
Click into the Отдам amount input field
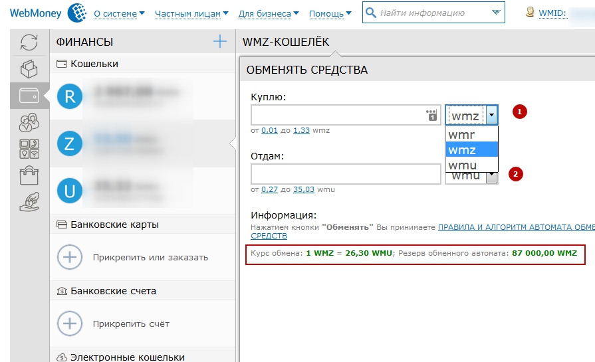(346, 174)
